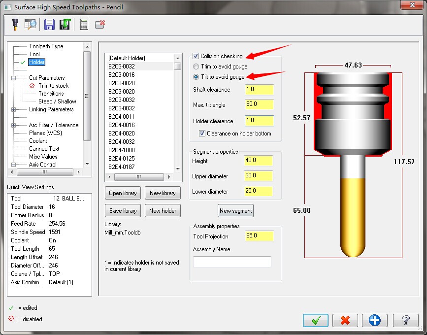Click the holder preview image

[353, 165]
